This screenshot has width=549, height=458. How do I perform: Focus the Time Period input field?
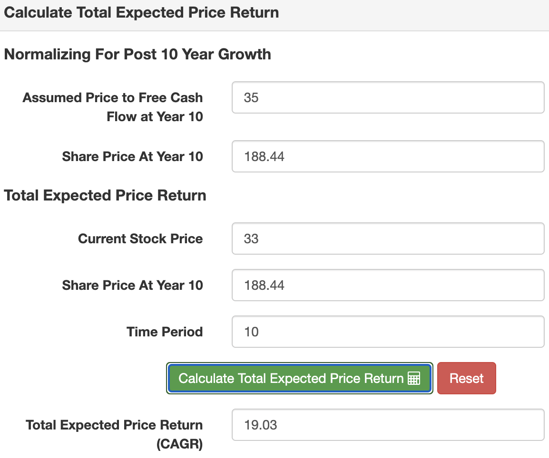[x=388, y=332]
